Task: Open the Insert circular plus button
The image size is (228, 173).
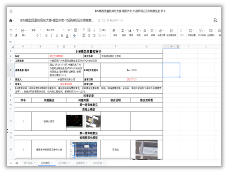Action: coord(23,30)
